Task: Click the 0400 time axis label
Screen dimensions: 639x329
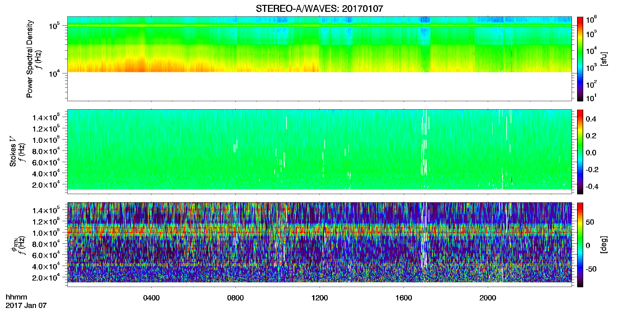Action: pyautogui.click(x=151, y=298)
